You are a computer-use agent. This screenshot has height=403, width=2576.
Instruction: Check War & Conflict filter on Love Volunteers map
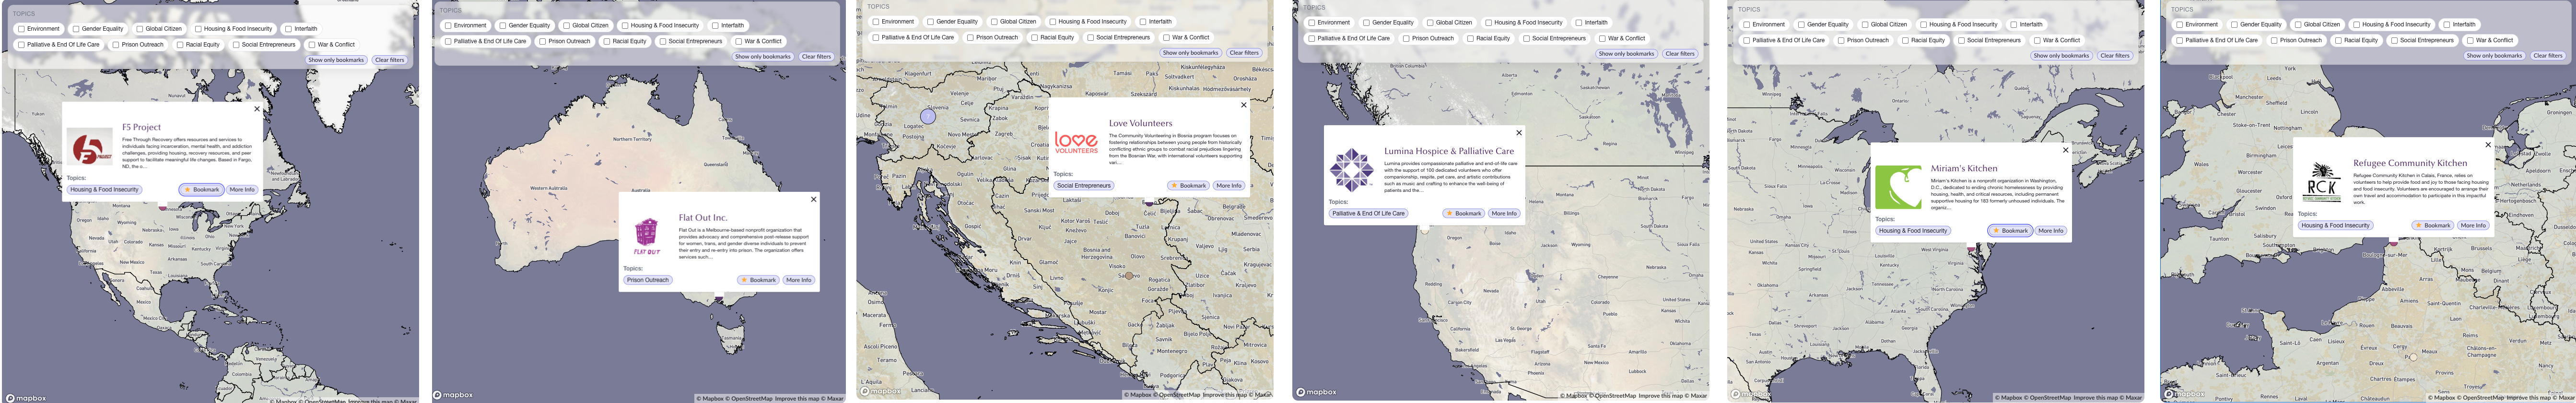click(x=1166, y=37)
